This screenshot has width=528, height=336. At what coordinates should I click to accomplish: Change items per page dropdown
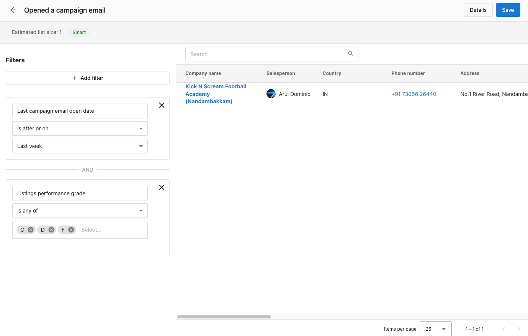click(x=435, y=329)
